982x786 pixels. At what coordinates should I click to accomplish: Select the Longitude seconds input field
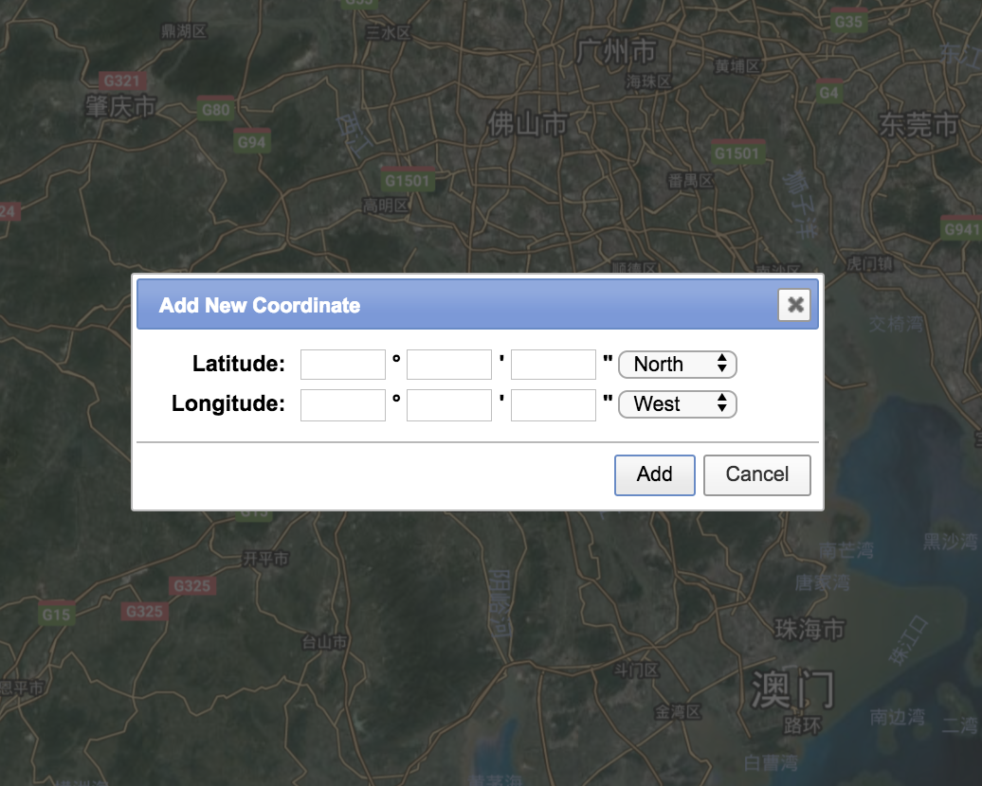[x=554, y=404]
